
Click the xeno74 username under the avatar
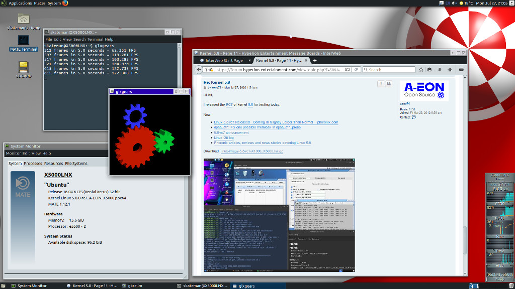tap(405, 104)
